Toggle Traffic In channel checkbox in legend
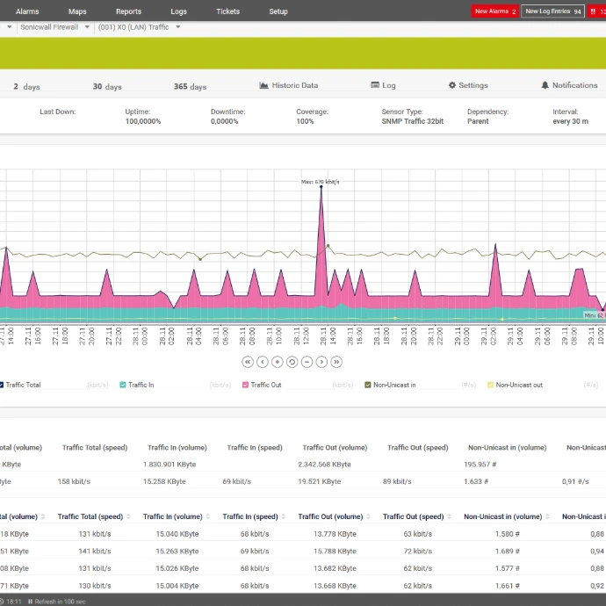This screenshot has height=606, width=606. (x=123, y=385)
